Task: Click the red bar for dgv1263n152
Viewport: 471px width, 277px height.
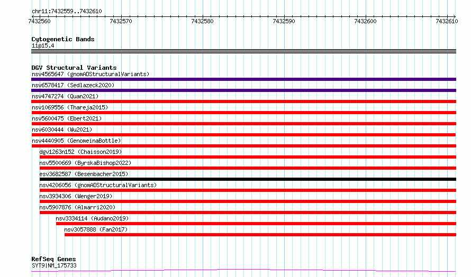Action: click(248, 157)
